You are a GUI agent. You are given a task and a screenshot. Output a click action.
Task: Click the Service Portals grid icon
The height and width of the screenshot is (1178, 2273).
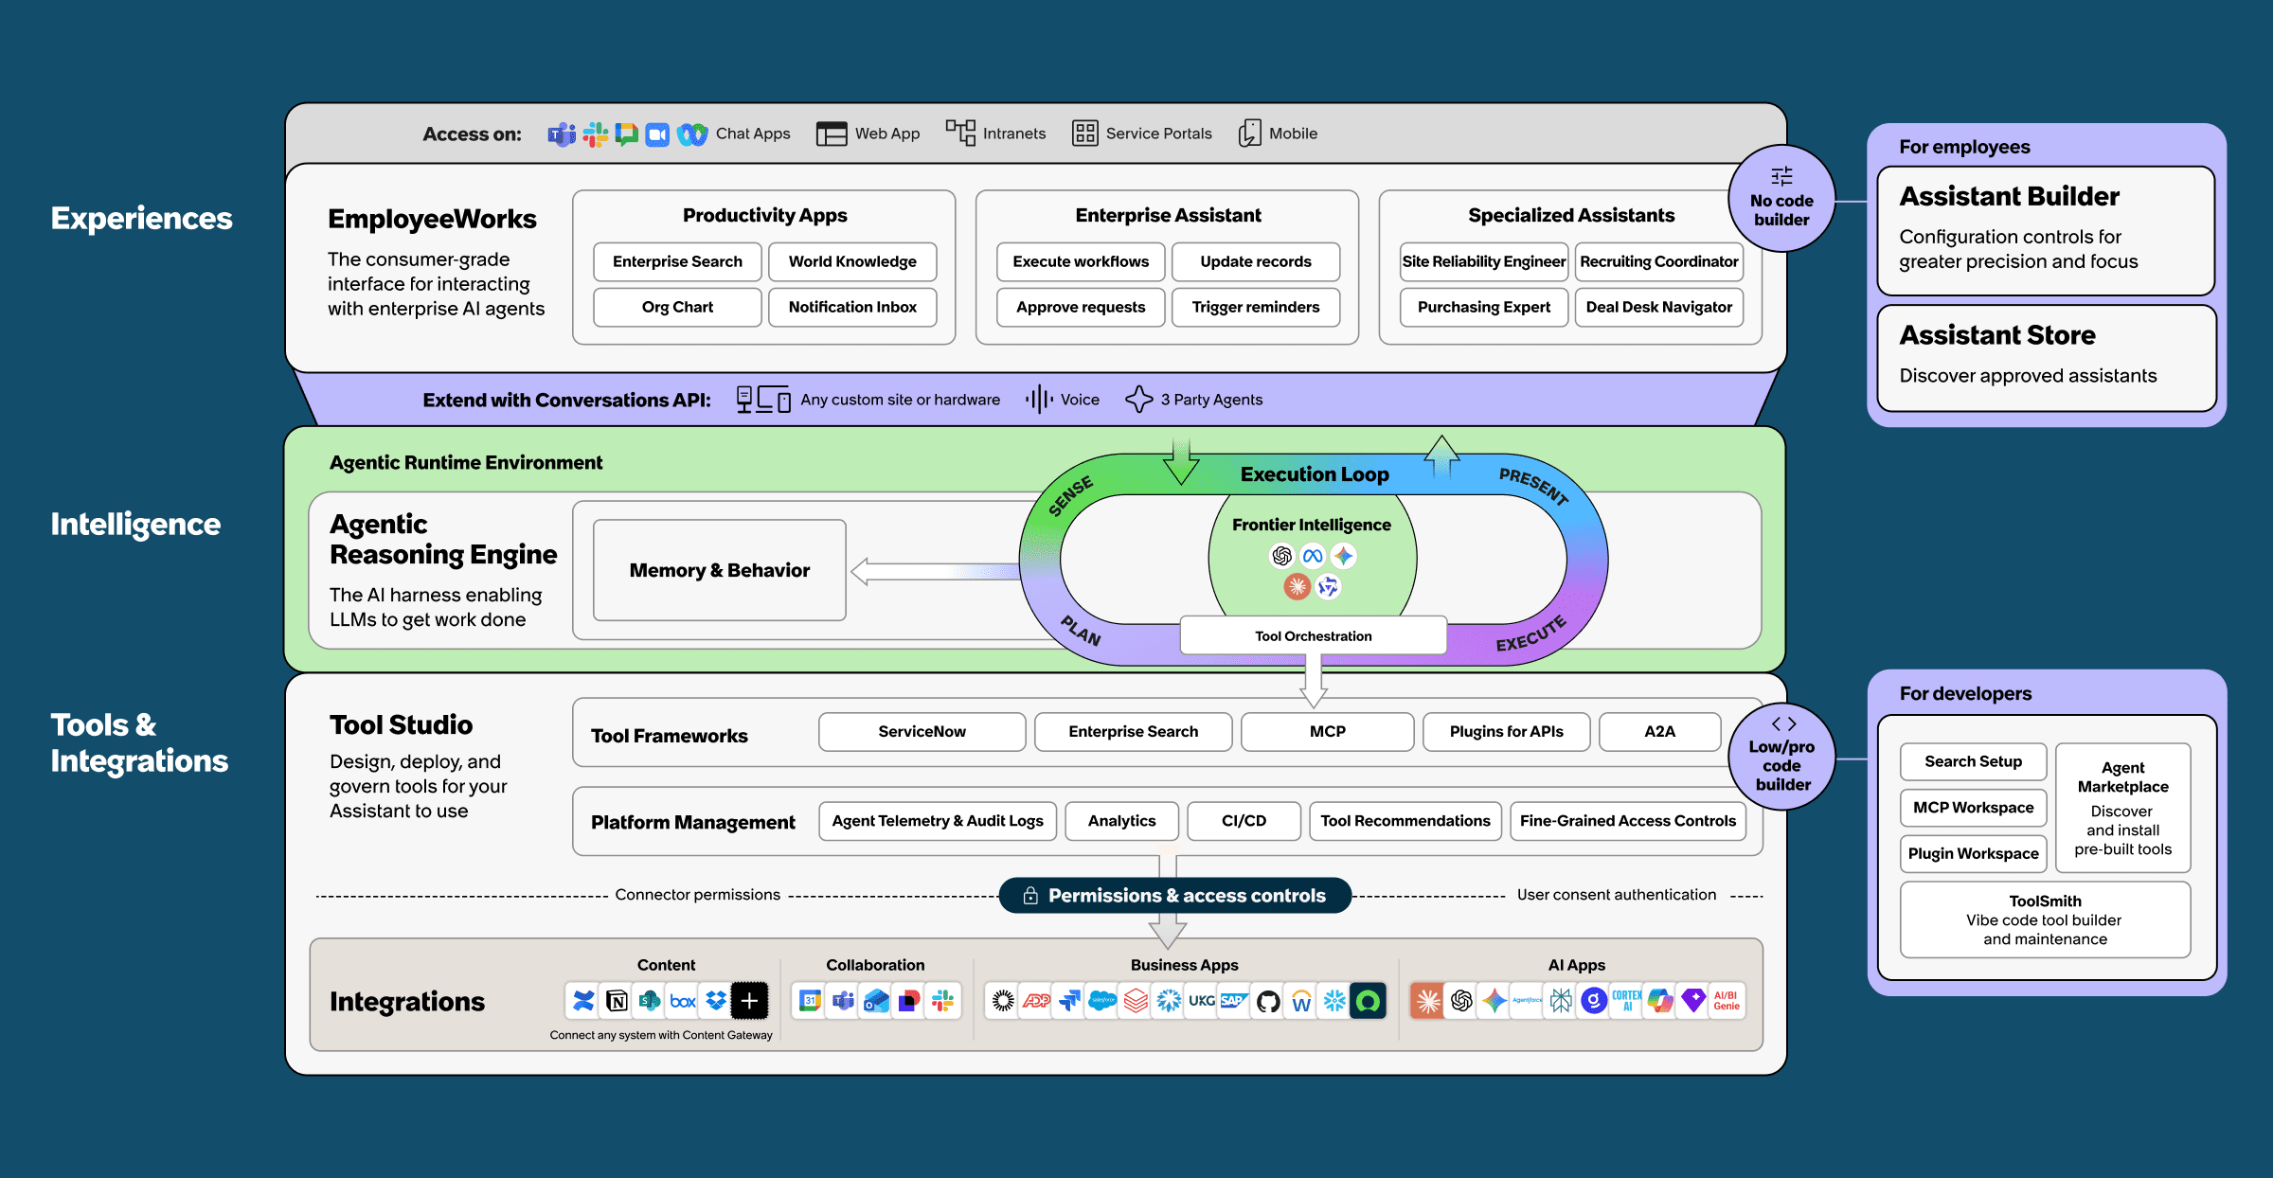click(x=1084, y=134)
